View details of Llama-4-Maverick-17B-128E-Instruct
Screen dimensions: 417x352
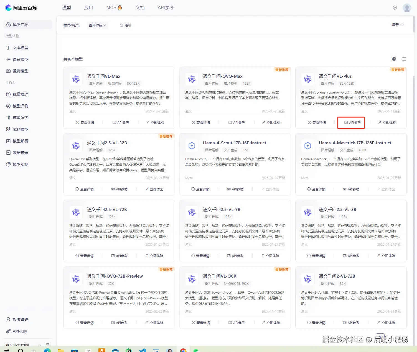pos(316,189)
